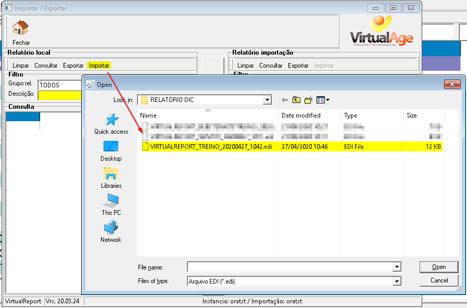Screen dimensions: 467x308
Task: Expand the Files of type dropdown arrow
Action: click(397, 281)
